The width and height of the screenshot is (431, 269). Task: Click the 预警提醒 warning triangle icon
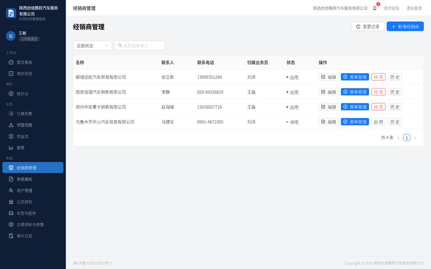[11, 125]
